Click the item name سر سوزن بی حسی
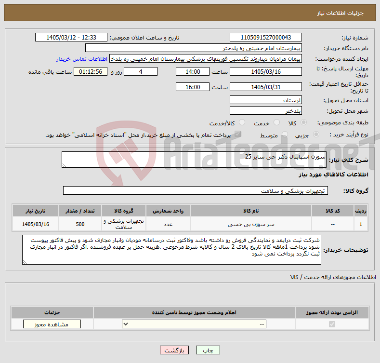 tap(251, 225)
